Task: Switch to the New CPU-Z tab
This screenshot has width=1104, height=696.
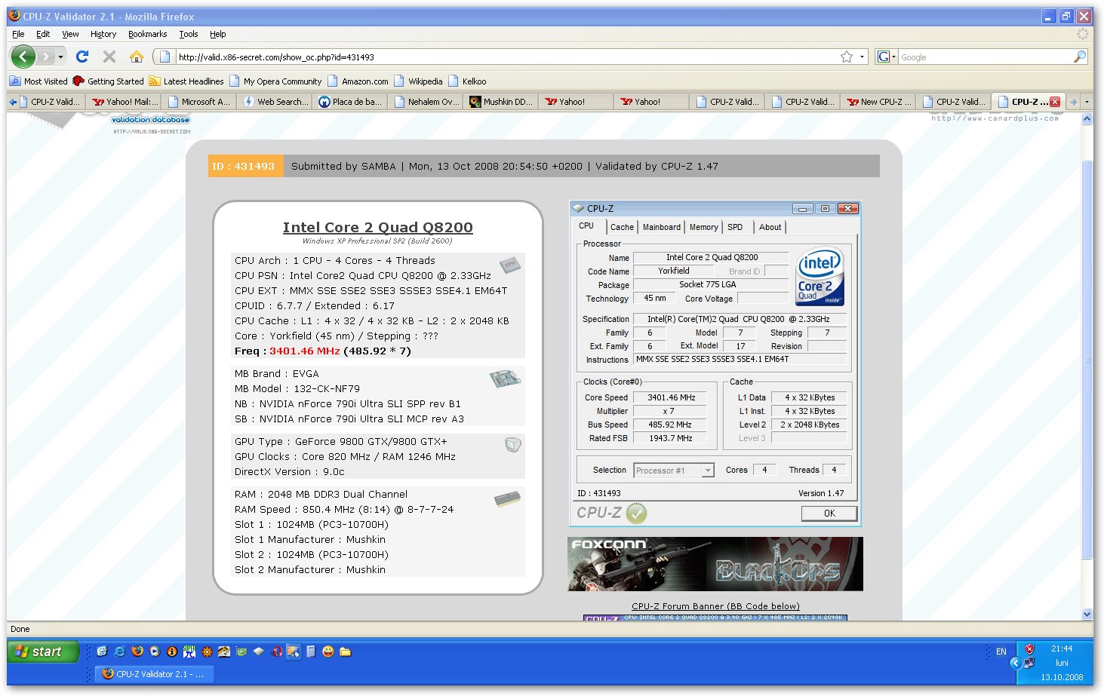Action: (878, 102)
